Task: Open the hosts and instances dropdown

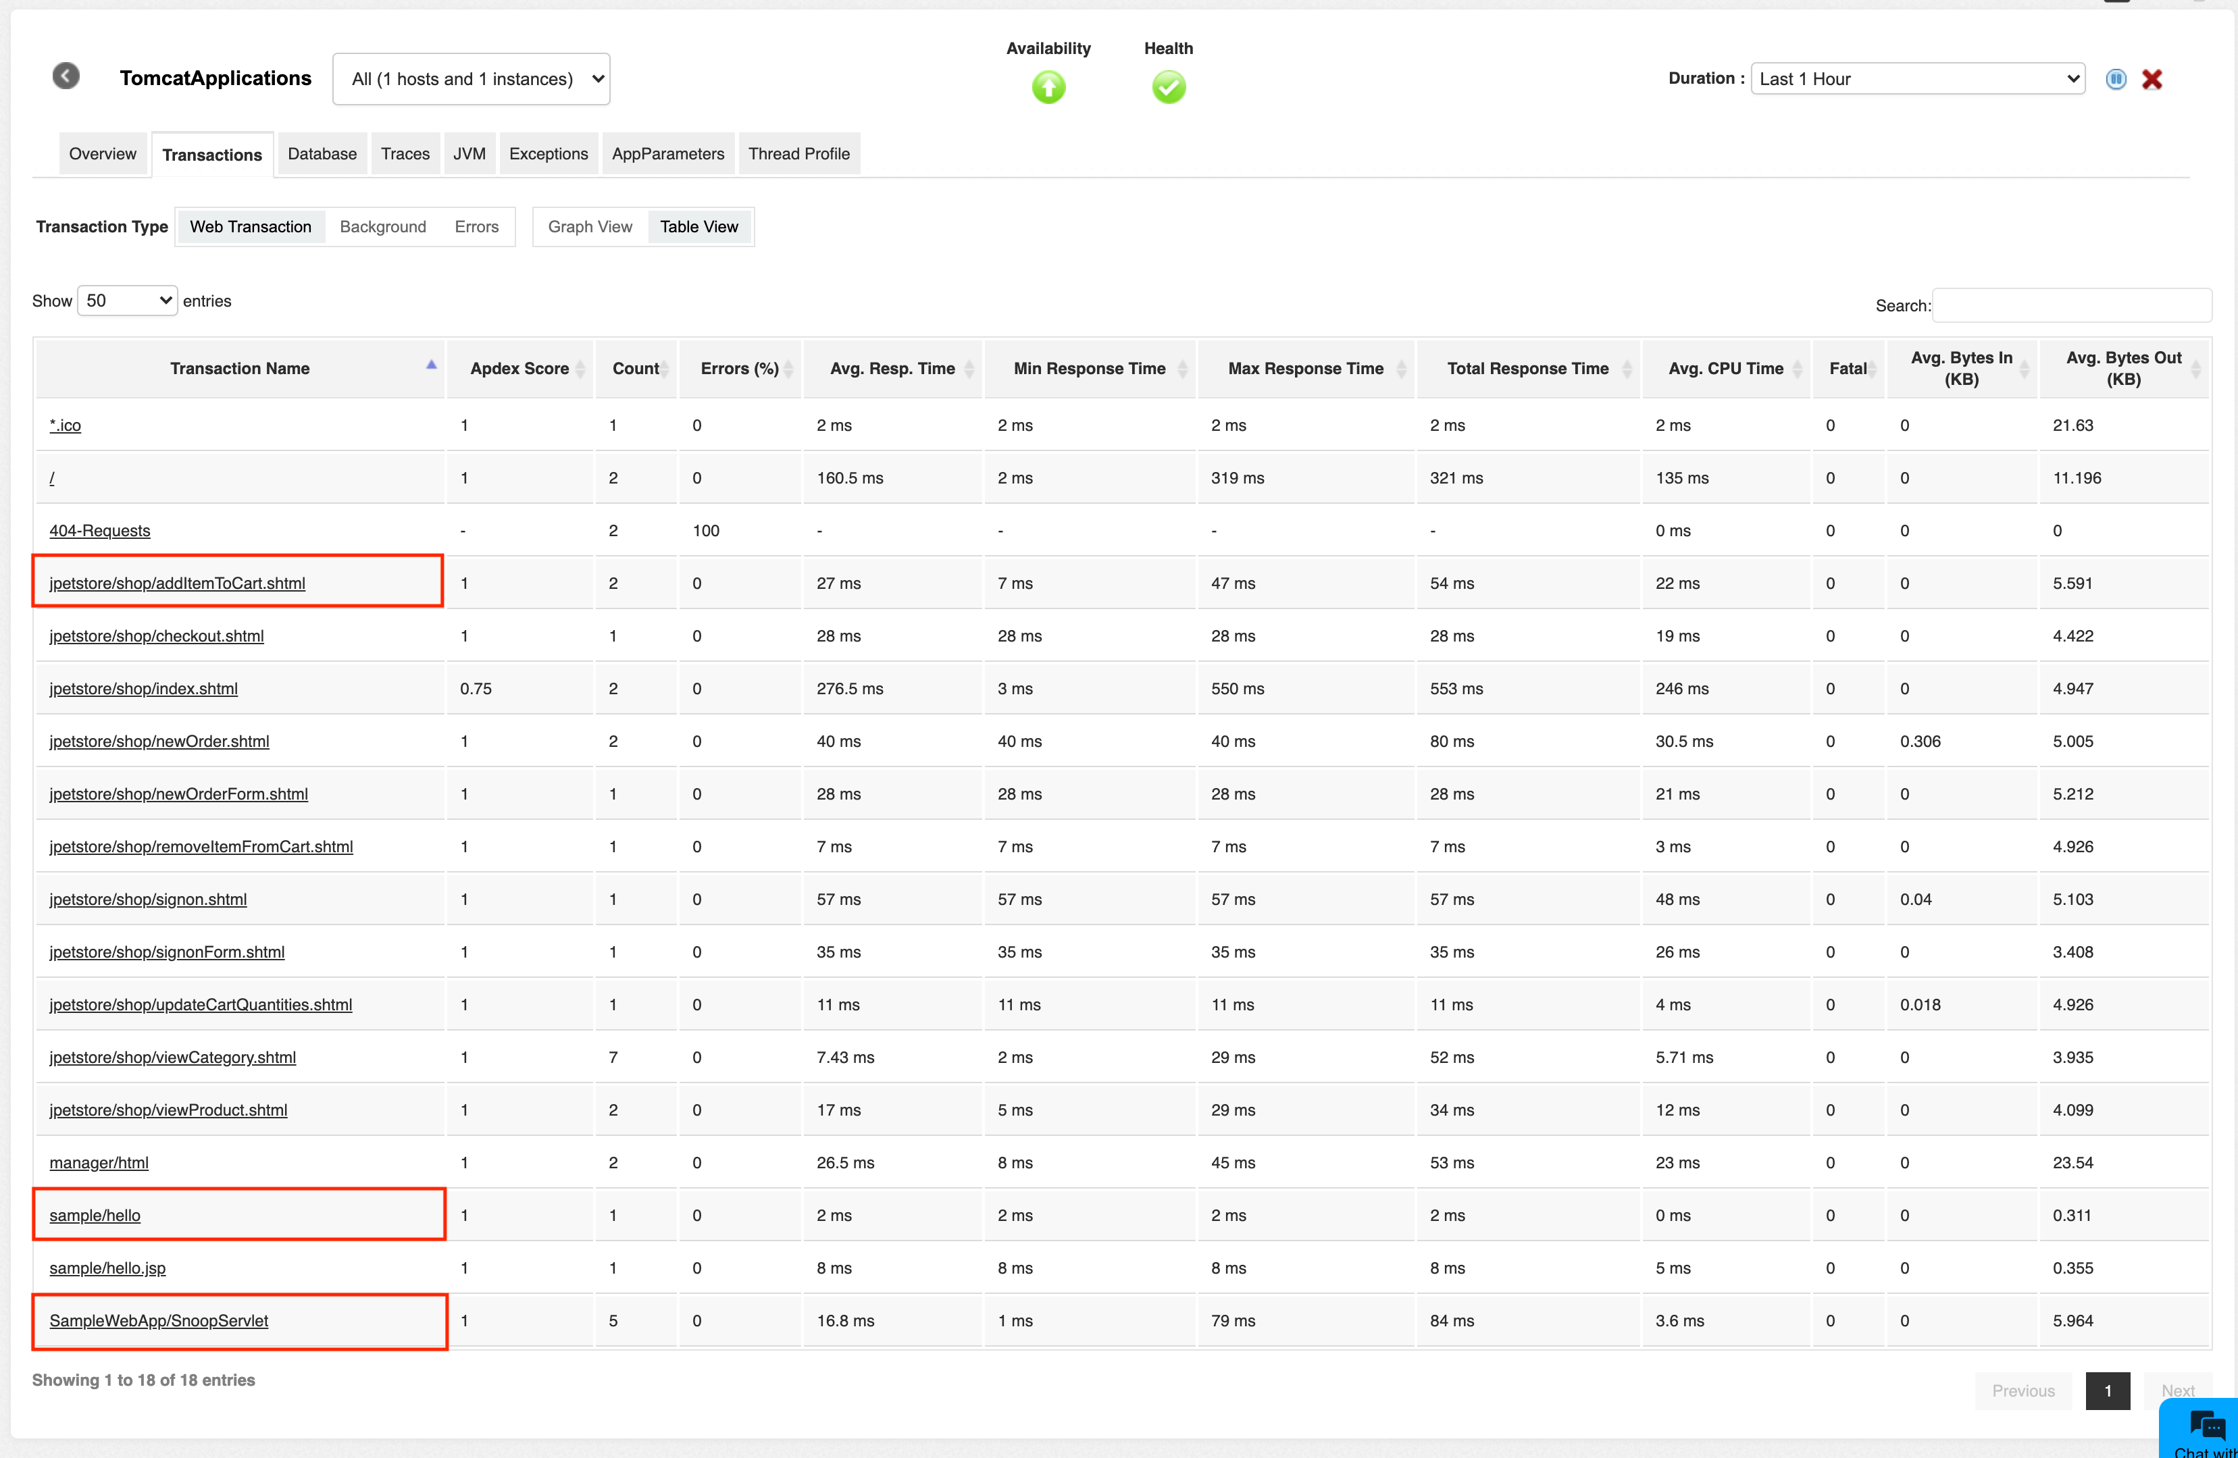Action: pyautogui.click(x=471, y=79)
